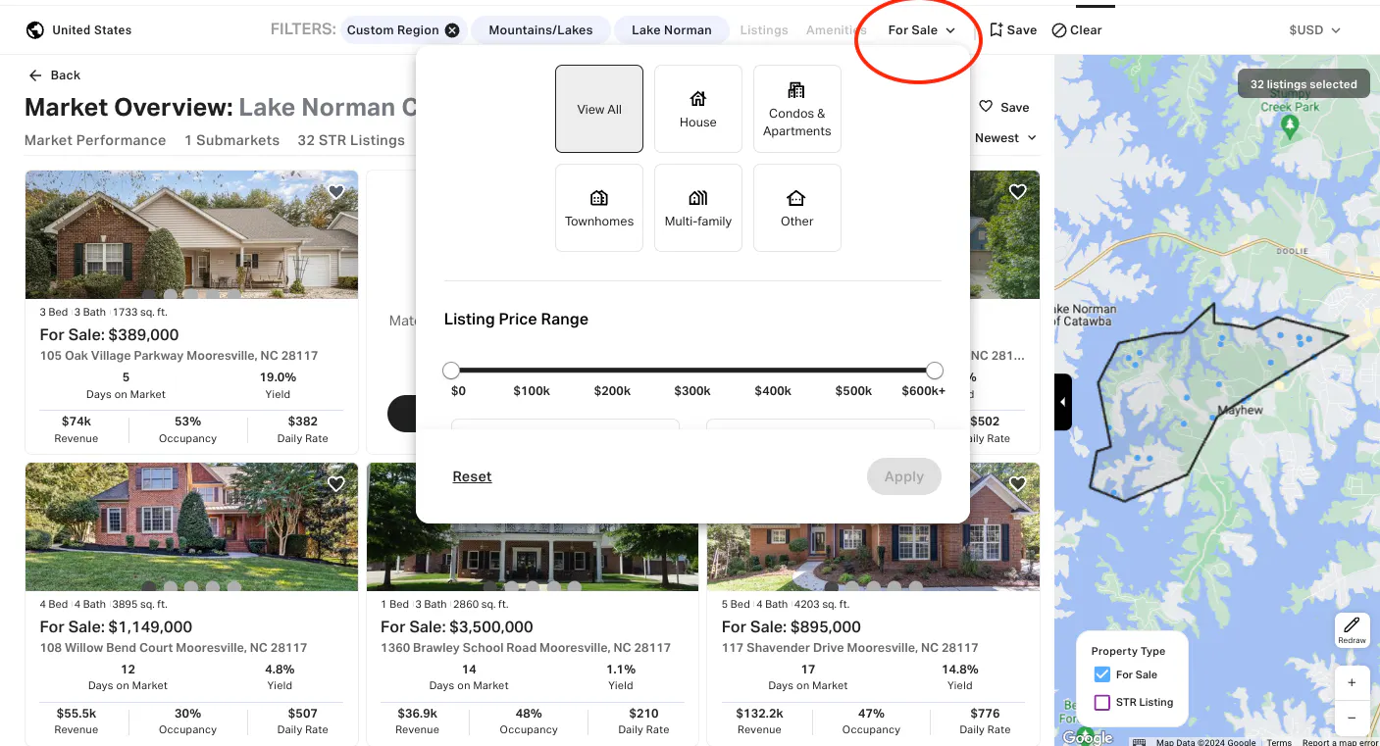Image resolution: width=1380 pixels, height=746 pixels.
Task: Switch to the Market Performance tab
Action: (x=95, y=140)
